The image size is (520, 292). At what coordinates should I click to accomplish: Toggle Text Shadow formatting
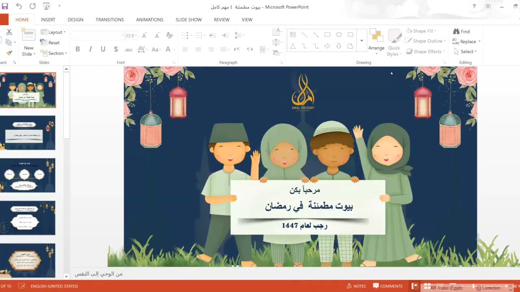click(x=116, y=49)
